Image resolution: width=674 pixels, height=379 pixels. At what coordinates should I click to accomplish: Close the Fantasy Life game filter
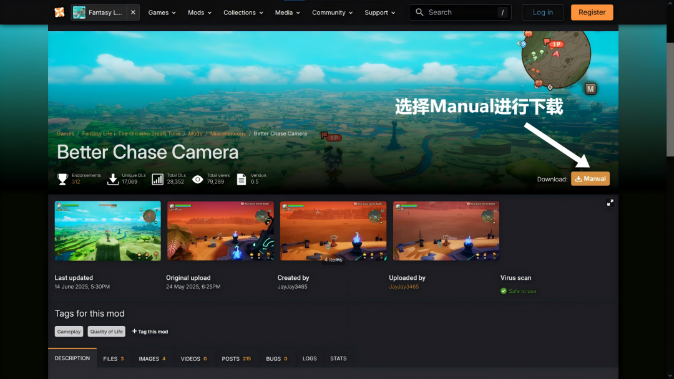(134, 12)
